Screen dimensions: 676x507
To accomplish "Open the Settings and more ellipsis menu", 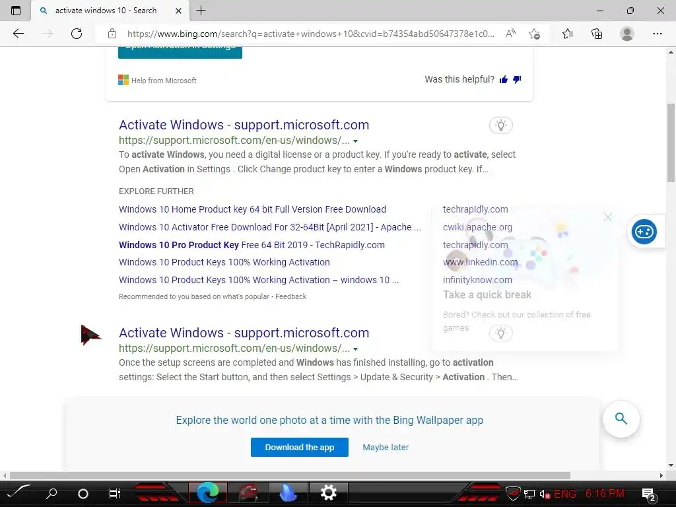I will point(657,34).
